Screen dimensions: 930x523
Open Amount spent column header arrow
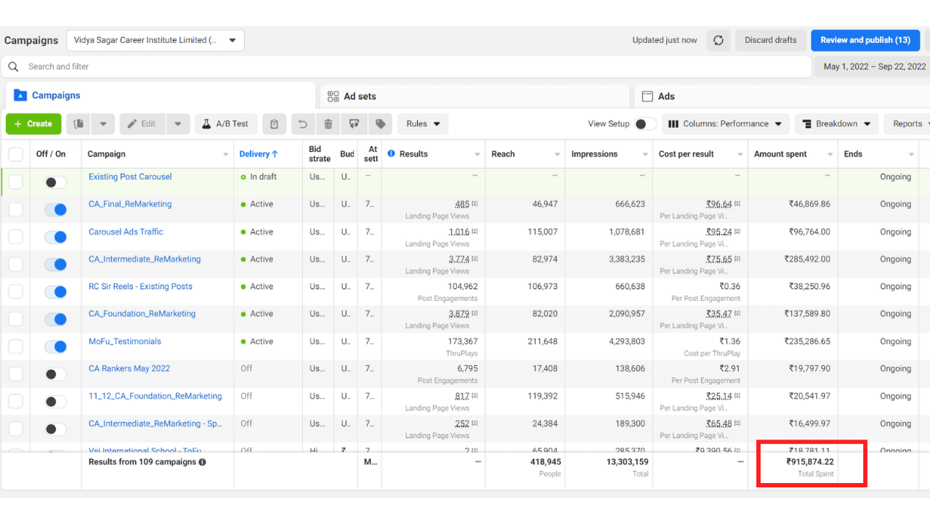(830, 155)
